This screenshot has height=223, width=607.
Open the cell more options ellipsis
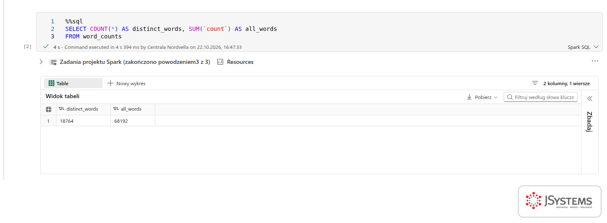coord(595,61)
